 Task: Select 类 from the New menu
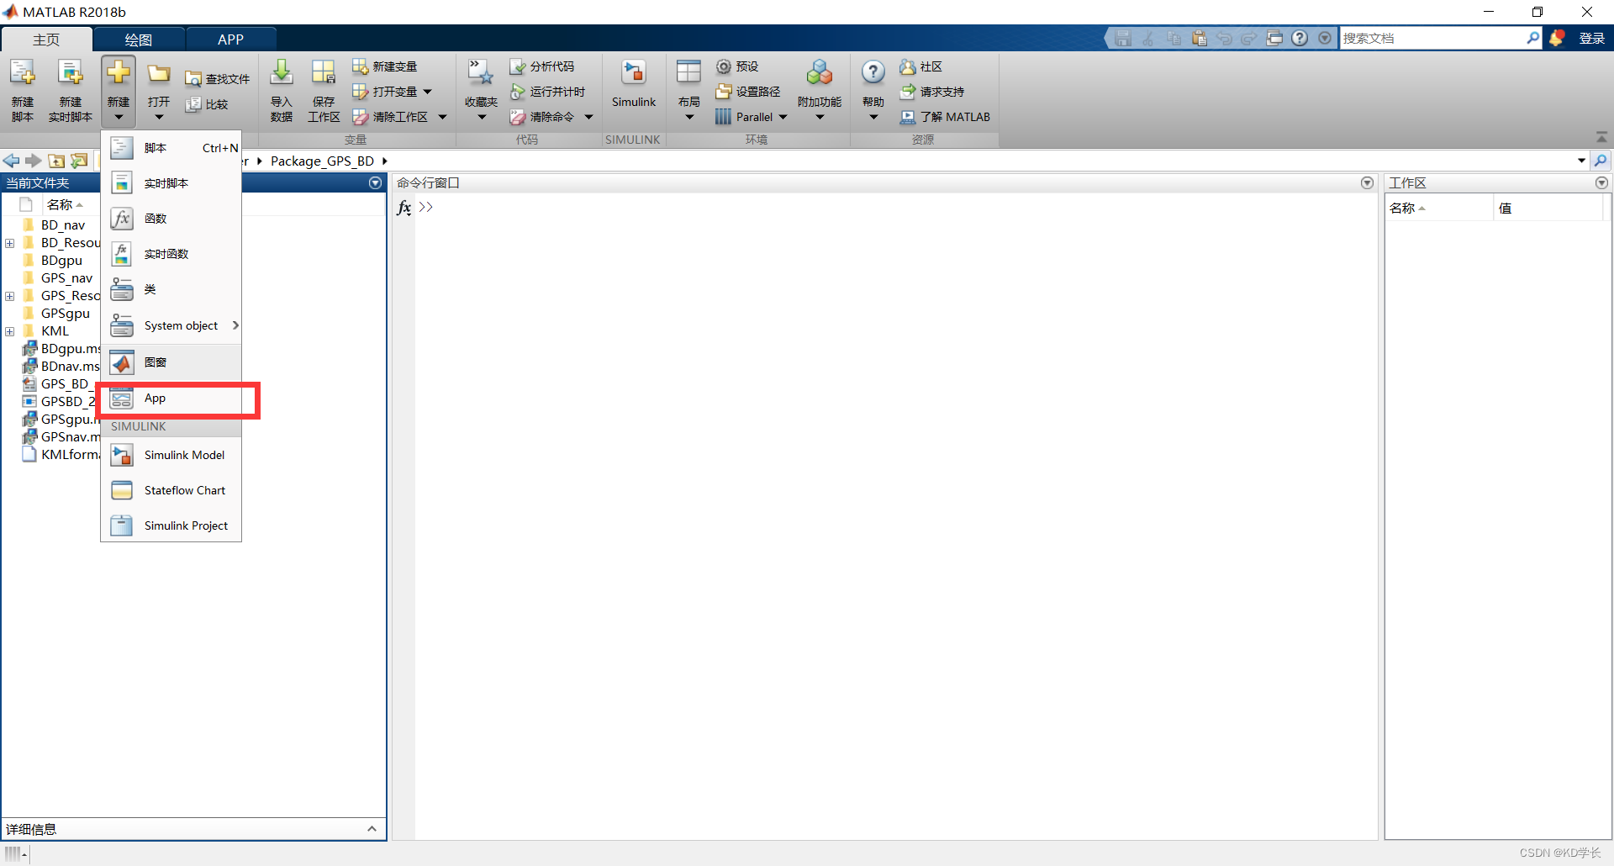coord(171,289)
